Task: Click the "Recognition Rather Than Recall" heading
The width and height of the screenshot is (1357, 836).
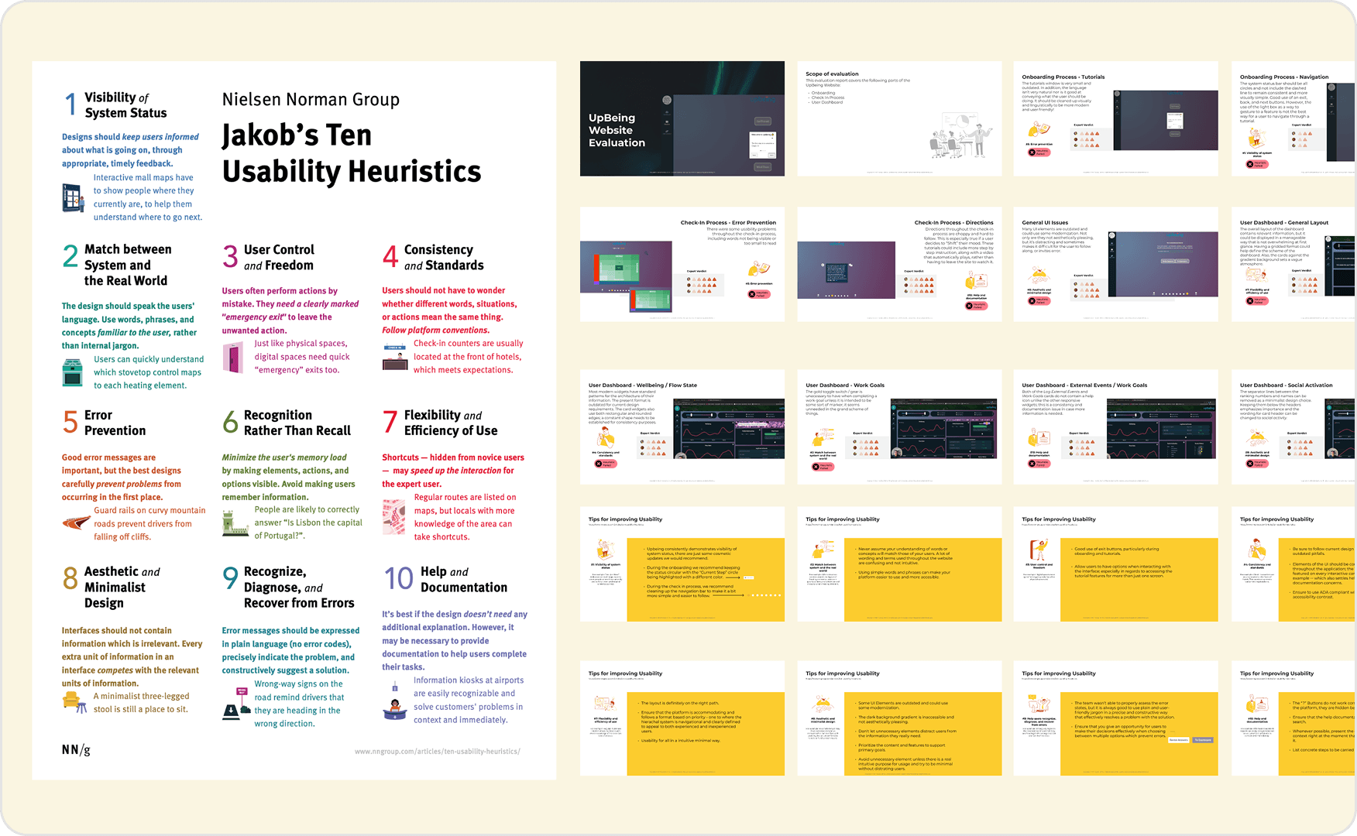Action: [297, 423]
